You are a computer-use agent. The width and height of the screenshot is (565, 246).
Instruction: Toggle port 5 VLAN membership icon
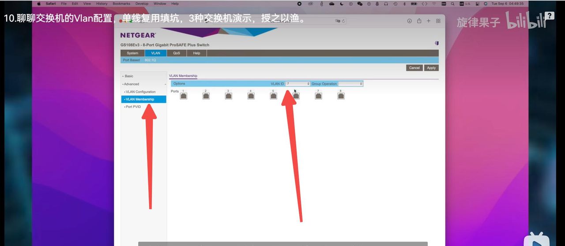(274, 96)
